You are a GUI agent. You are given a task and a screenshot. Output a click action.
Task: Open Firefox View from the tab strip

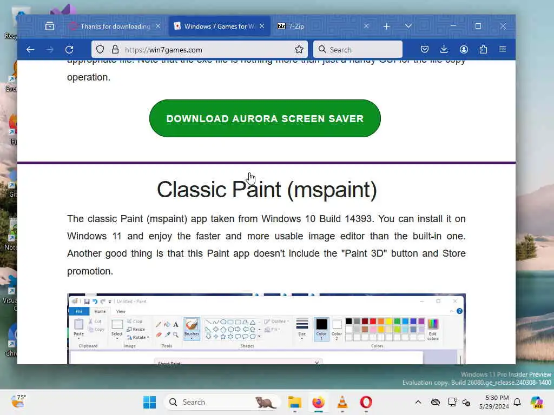[50, 26]
